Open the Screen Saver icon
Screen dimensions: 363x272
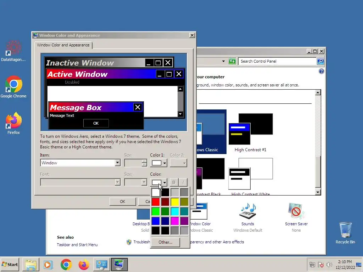click(x=296, y=211)
